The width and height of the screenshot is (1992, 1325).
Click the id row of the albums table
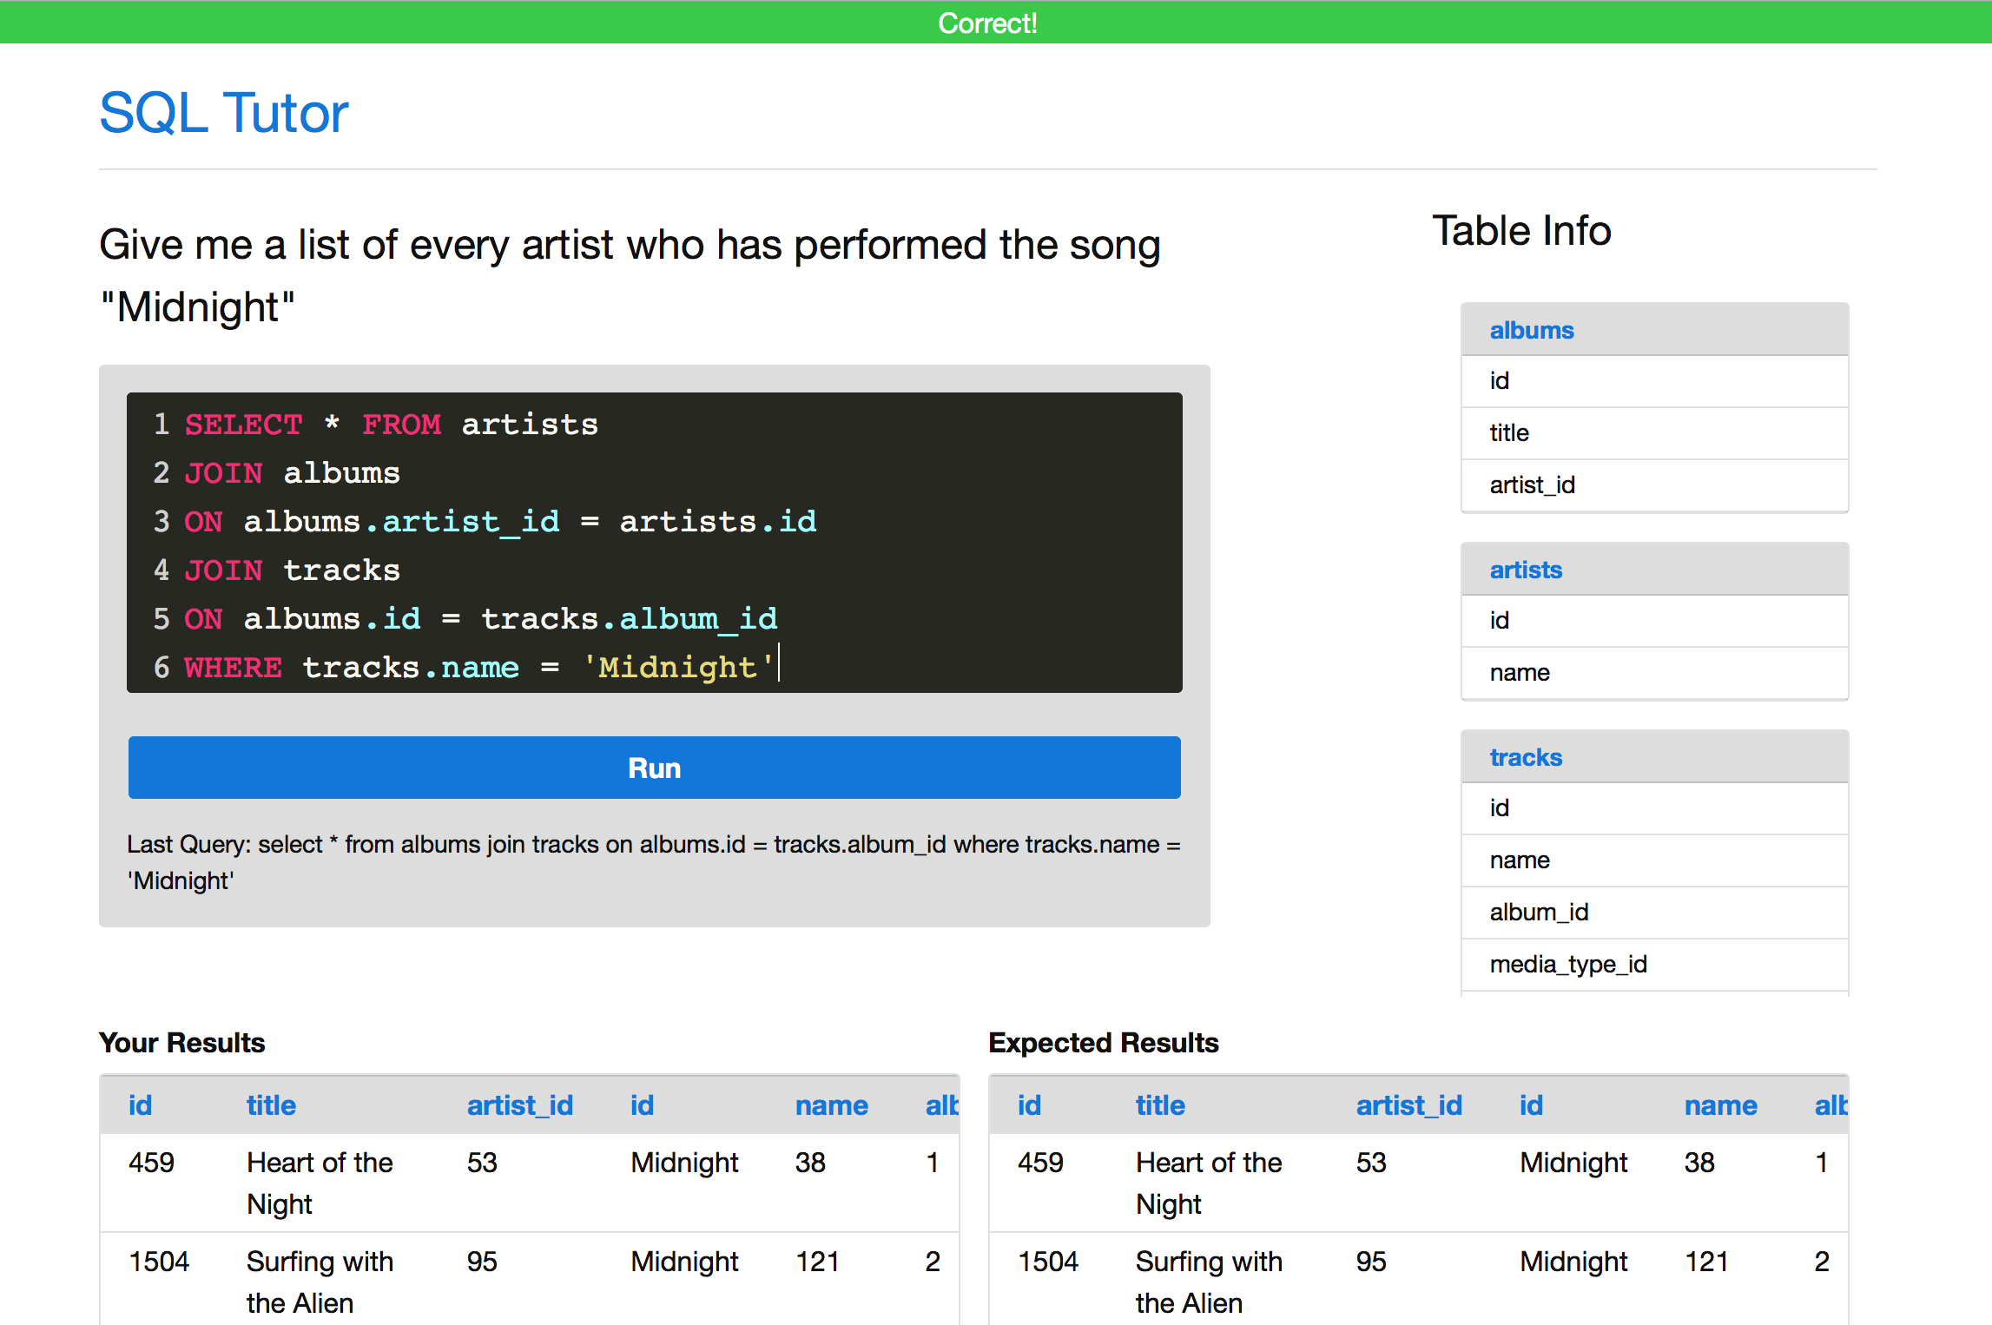pos(1654,381)
